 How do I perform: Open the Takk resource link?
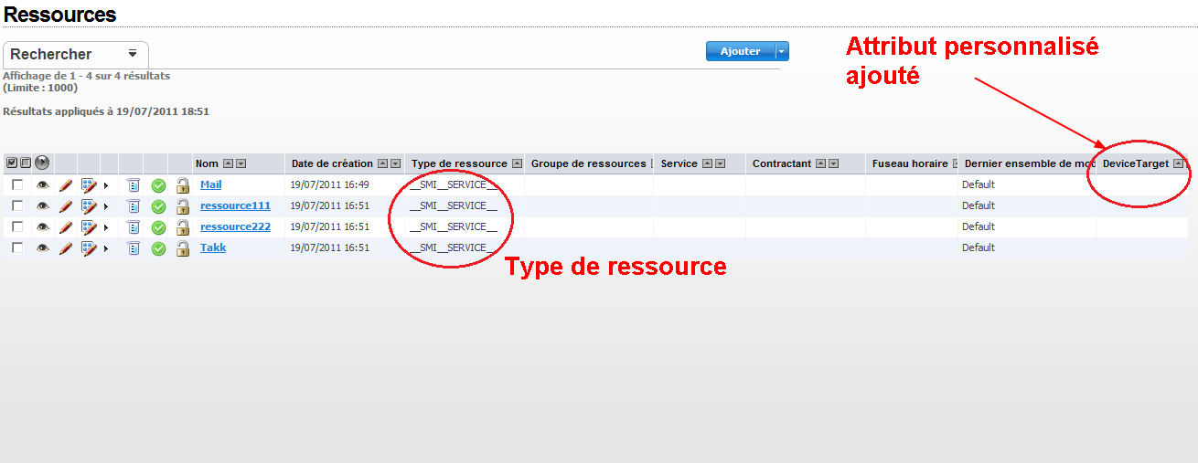(x=213, y=247)
